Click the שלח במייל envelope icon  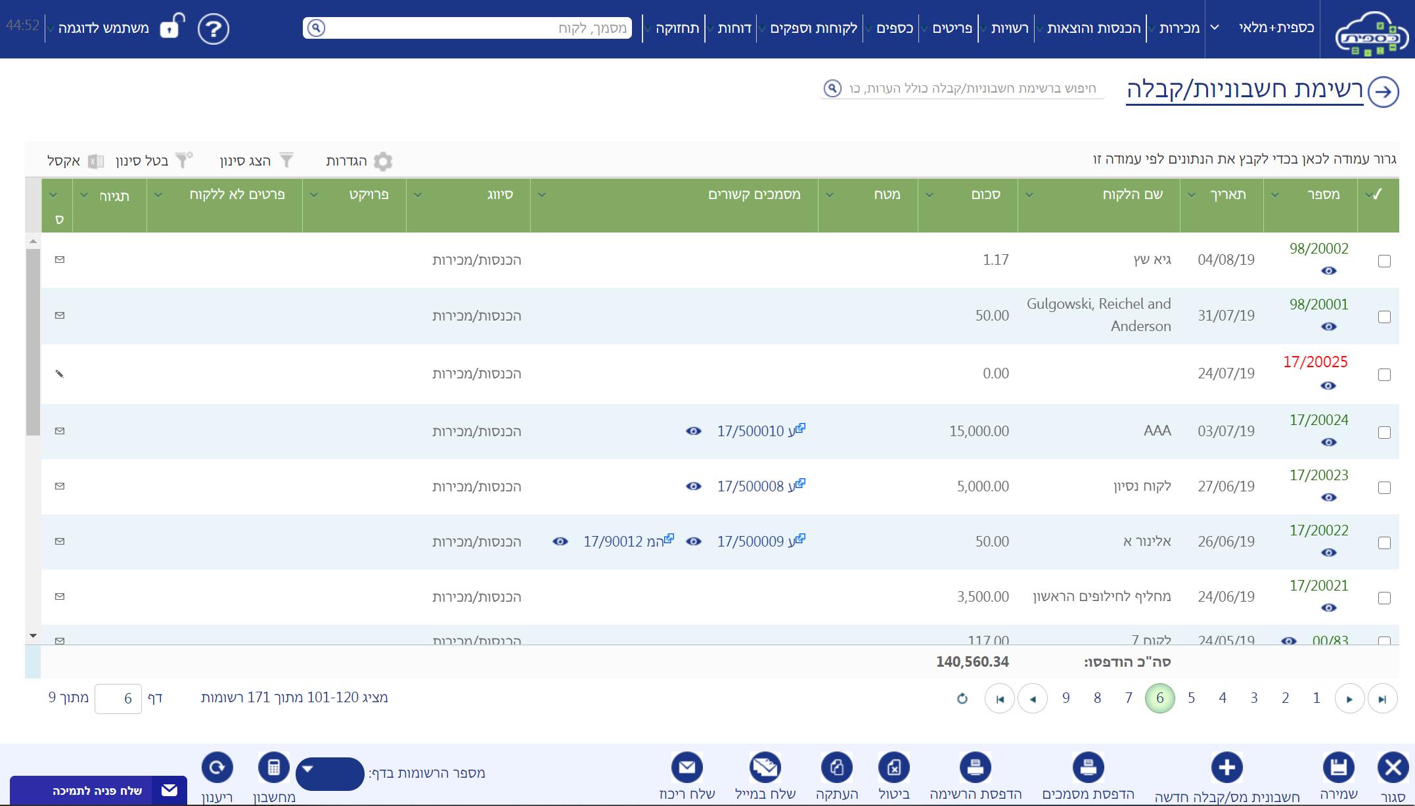tap(765, 767)
